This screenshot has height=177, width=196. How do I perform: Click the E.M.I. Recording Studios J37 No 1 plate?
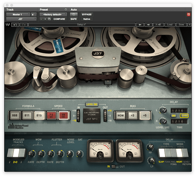click(92, 116)
